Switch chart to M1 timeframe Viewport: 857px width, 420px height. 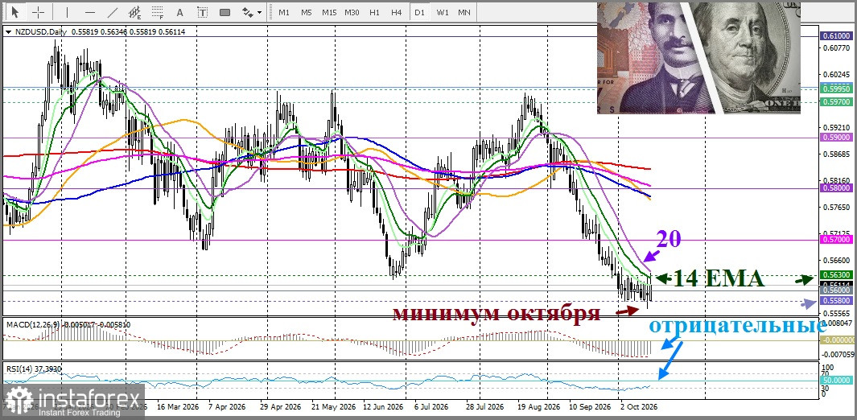click(x=284, y=11)
